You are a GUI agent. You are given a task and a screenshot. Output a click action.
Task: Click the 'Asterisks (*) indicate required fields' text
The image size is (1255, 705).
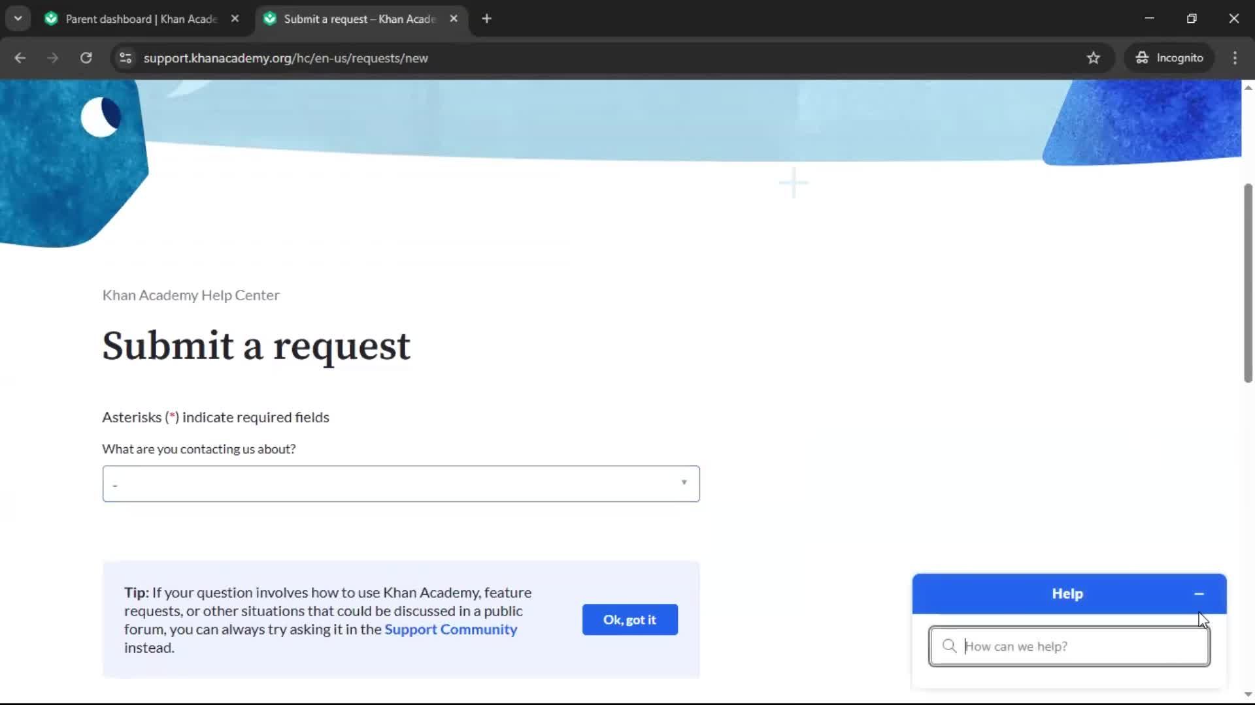[216, 417]
